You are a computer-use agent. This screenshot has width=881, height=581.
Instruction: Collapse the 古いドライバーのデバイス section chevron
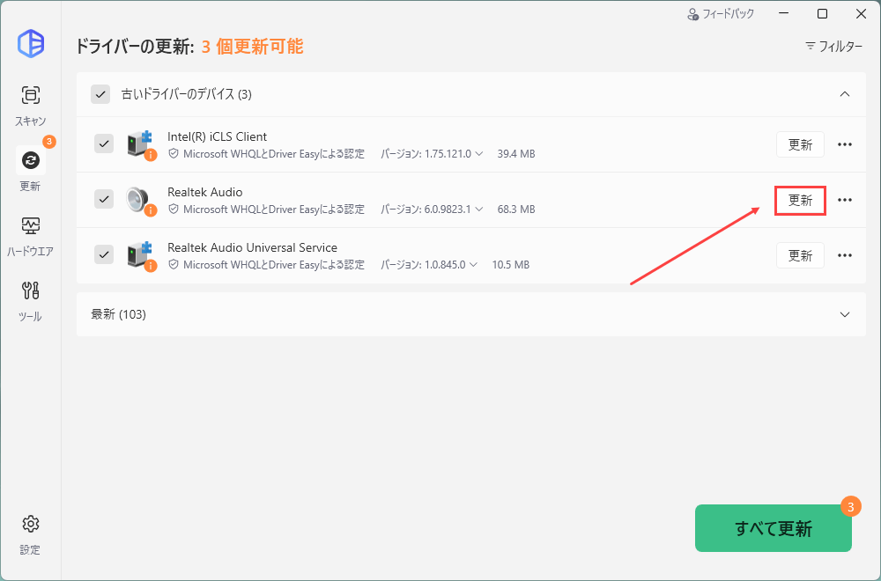tap(845, 94)
